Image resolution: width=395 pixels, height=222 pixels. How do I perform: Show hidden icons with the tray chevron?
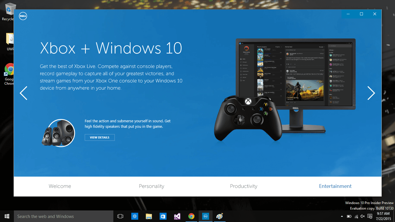click(x=342, y=216)
